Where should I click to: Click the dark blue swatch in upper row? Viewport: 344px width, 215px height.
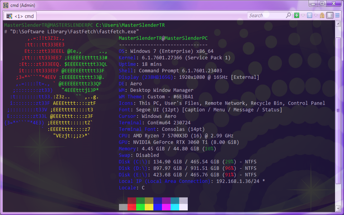158,201
